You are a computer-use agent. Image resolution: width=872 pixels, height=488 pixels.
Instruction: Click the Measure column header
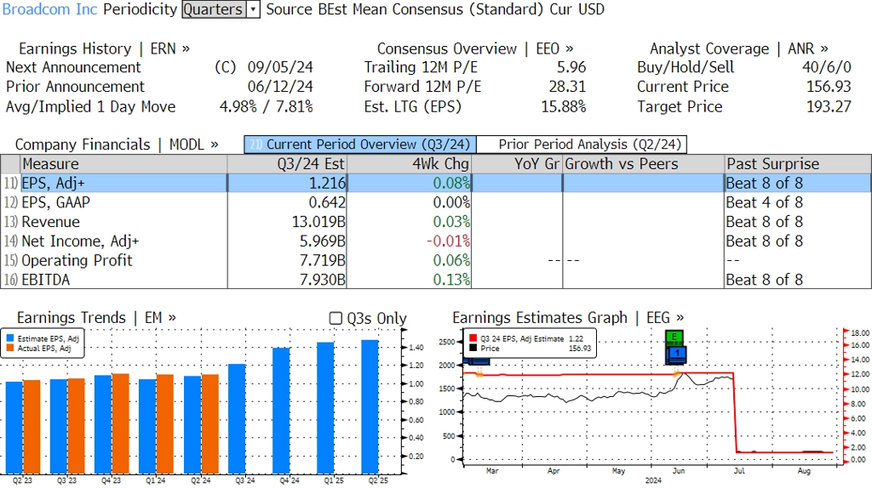pos(123,164)
